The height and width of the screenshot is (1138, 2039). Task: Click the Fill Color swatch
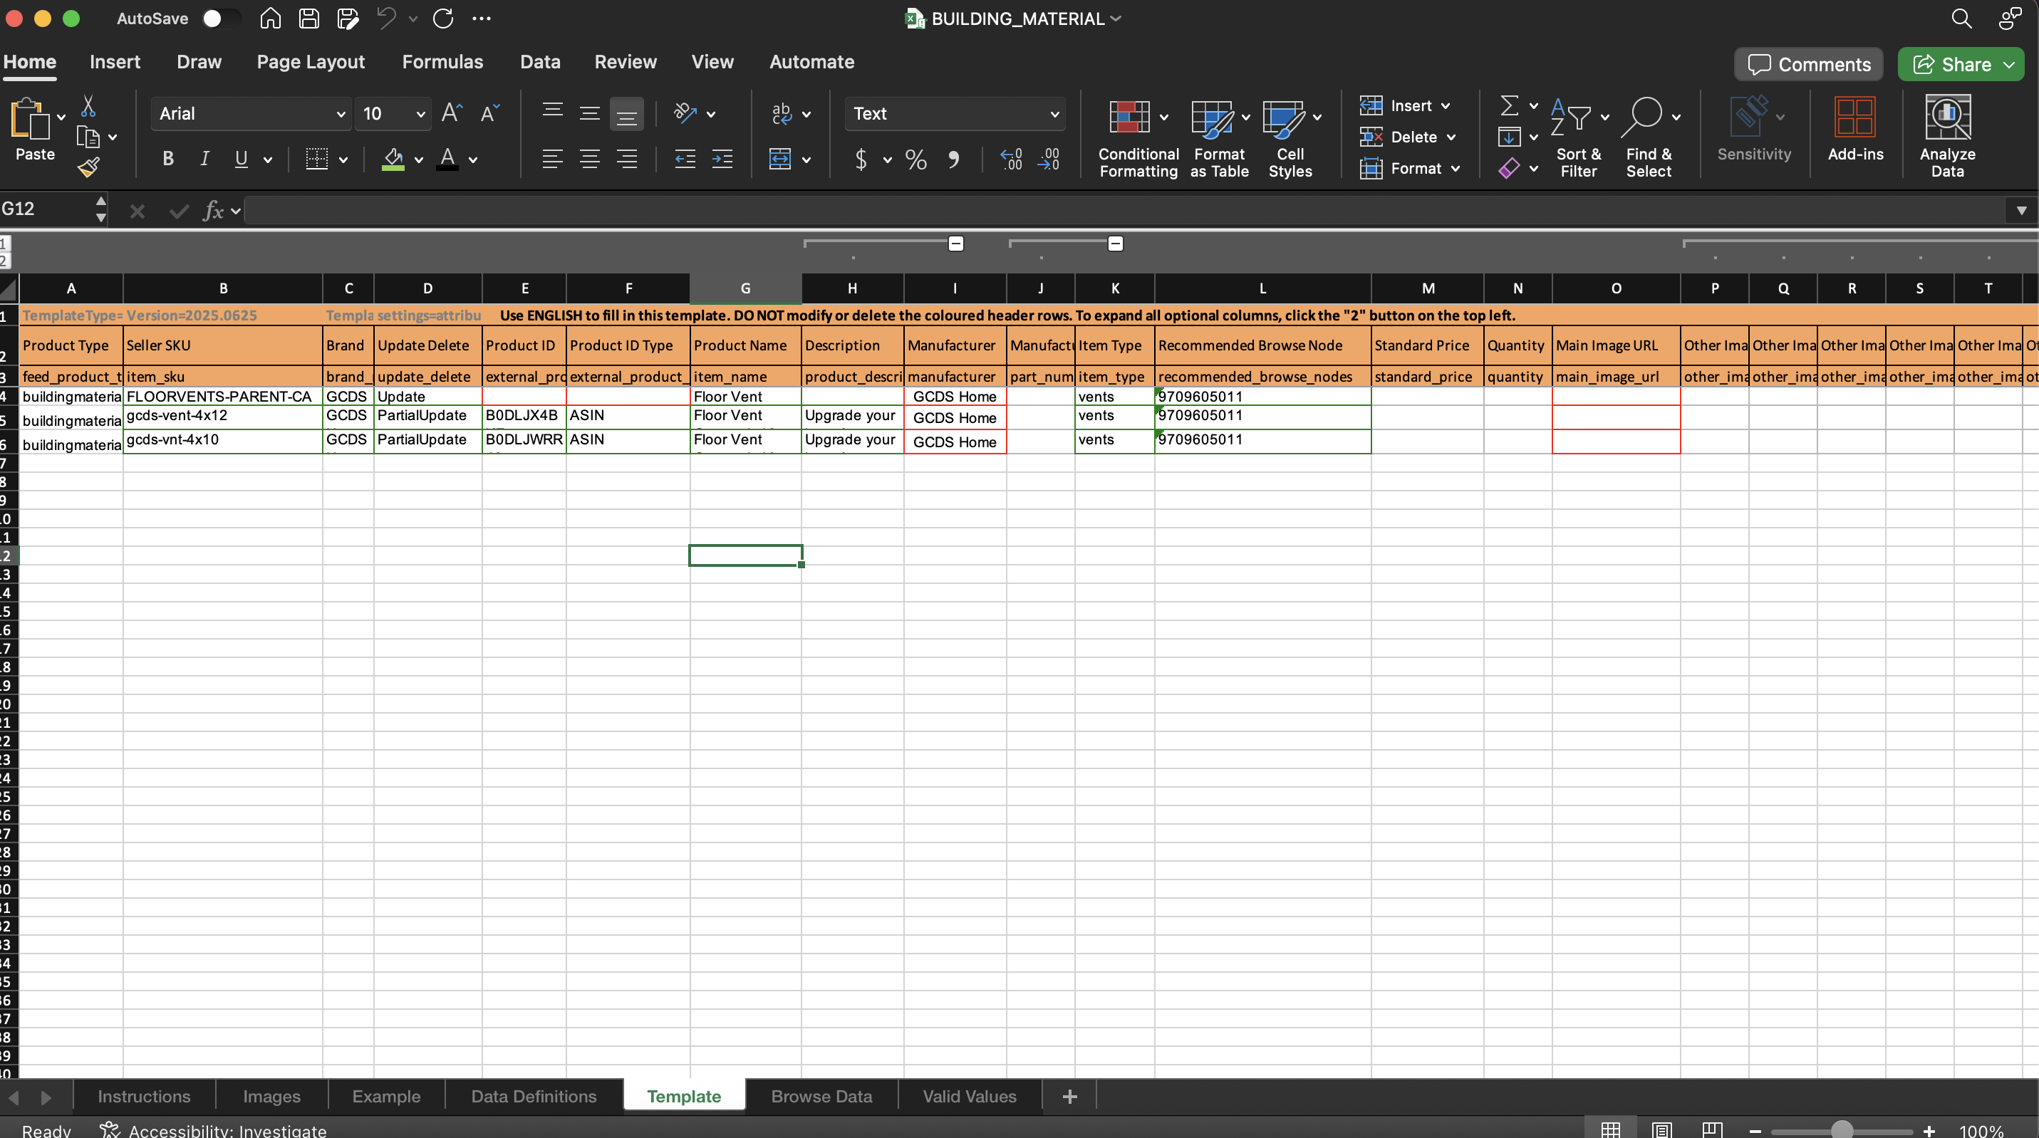tap(393, 159)
